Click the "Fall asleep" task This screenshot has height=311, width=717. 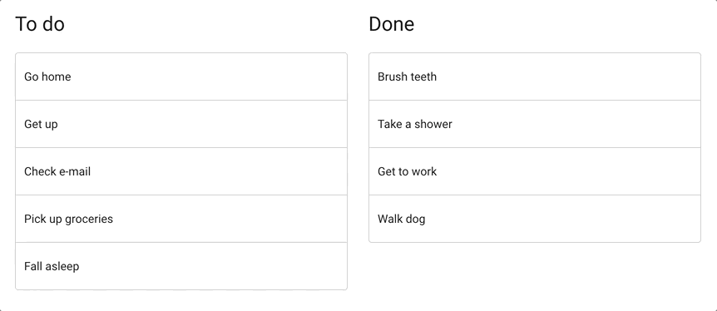click(181, 266)
